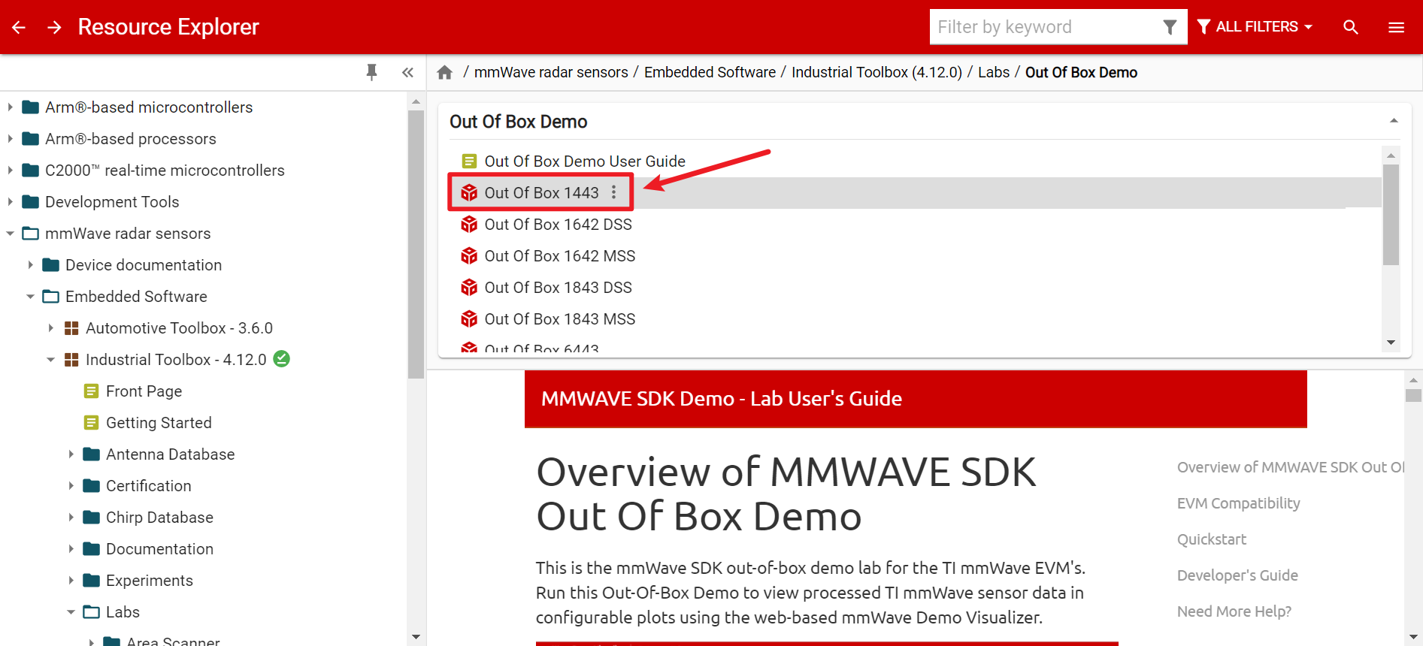
Task: Open the ALL FILTERS dropdown
Action: [1255, 27]
